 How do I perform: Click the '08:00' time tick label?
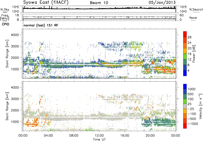[74, 136]
